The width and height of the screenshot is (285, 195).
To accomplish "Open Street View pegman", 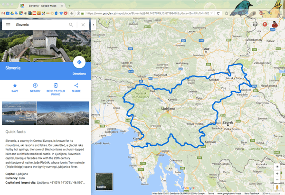I will coord(277,188).
